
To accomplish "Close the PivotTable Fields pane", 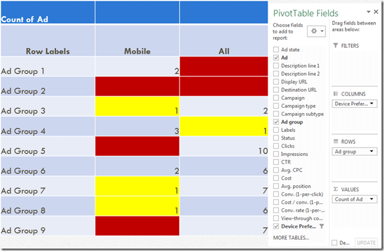I will pyautogui.click(x=375, y=12).
